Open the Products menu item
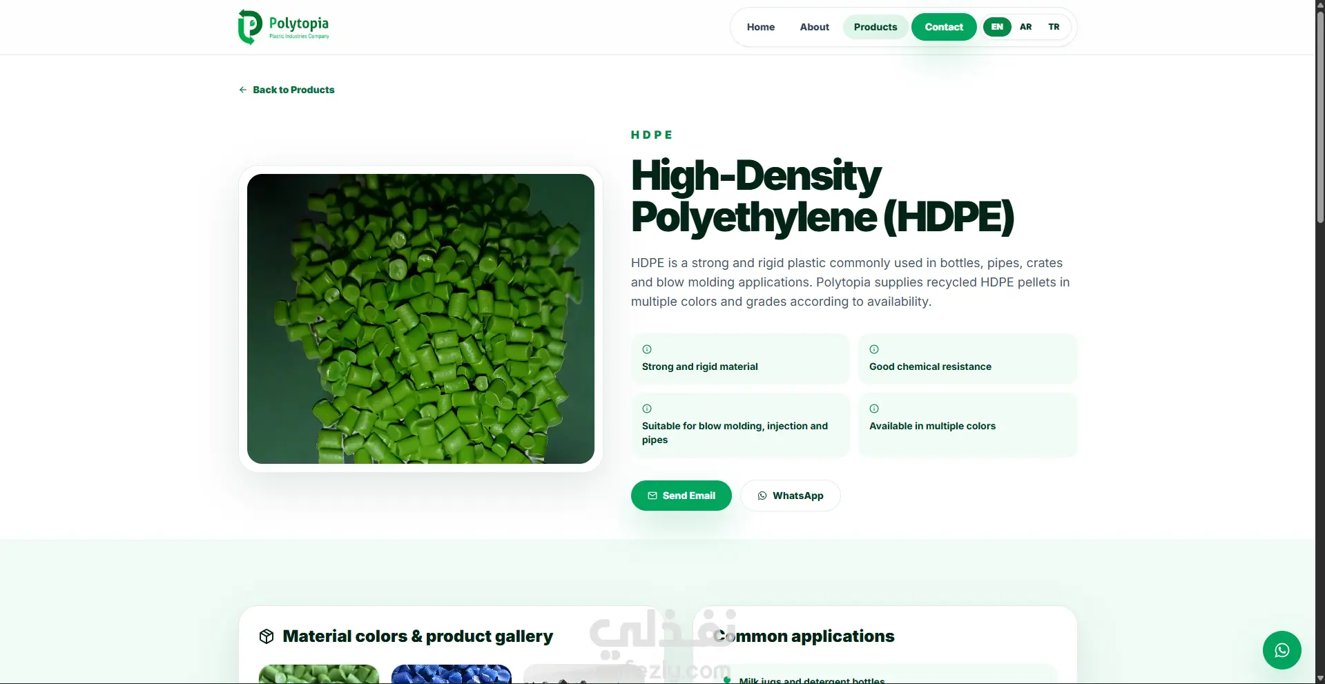 pos(876,27)
